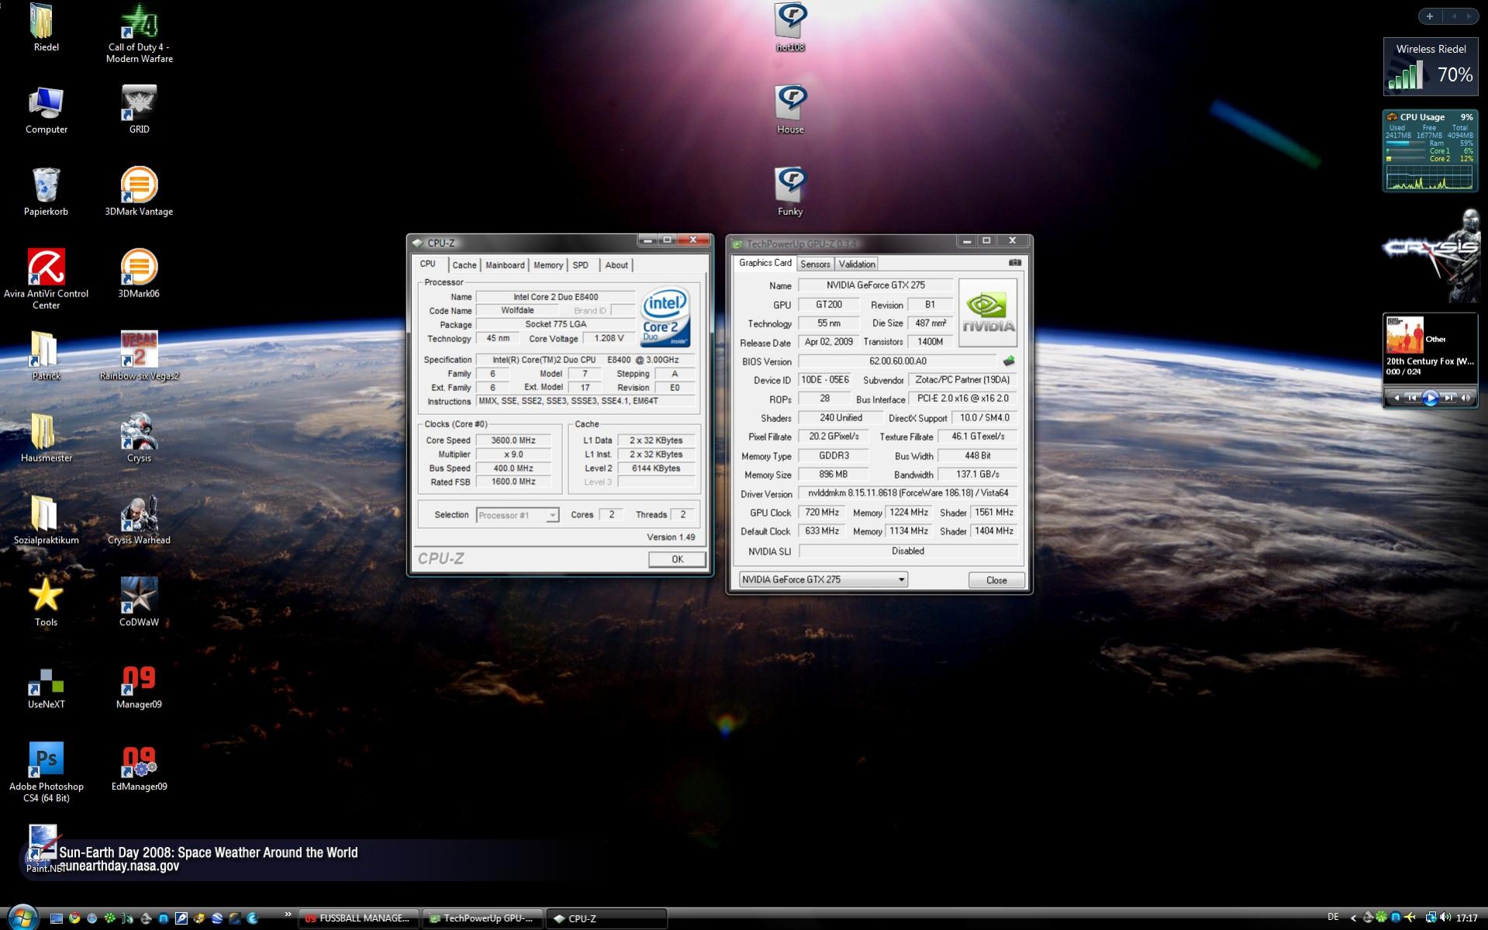The image size is (1488, 930).
Task: Click the DE language indicator in taskbar
Action: 1333,918
